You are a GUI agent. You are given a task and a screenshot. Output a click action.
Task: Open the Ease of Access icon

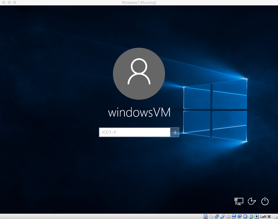pos(252,201)
